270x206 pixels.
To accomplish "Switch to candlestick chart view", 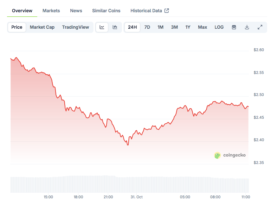I will tap(115, 27).
